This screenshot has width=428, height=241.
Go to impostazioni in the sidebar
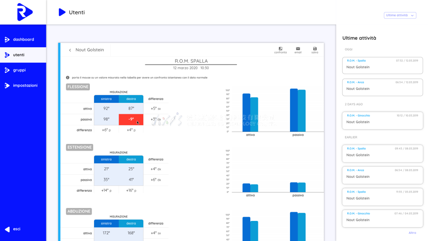tap(25, 85)
